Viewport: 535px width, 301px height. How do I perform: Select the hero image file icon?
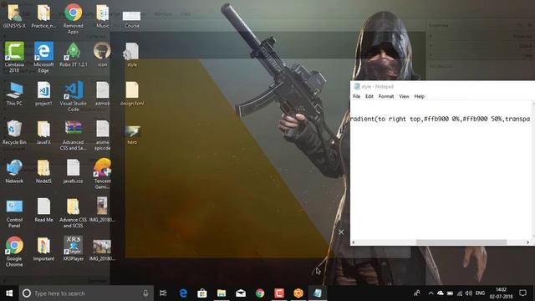tap(132, 135)
